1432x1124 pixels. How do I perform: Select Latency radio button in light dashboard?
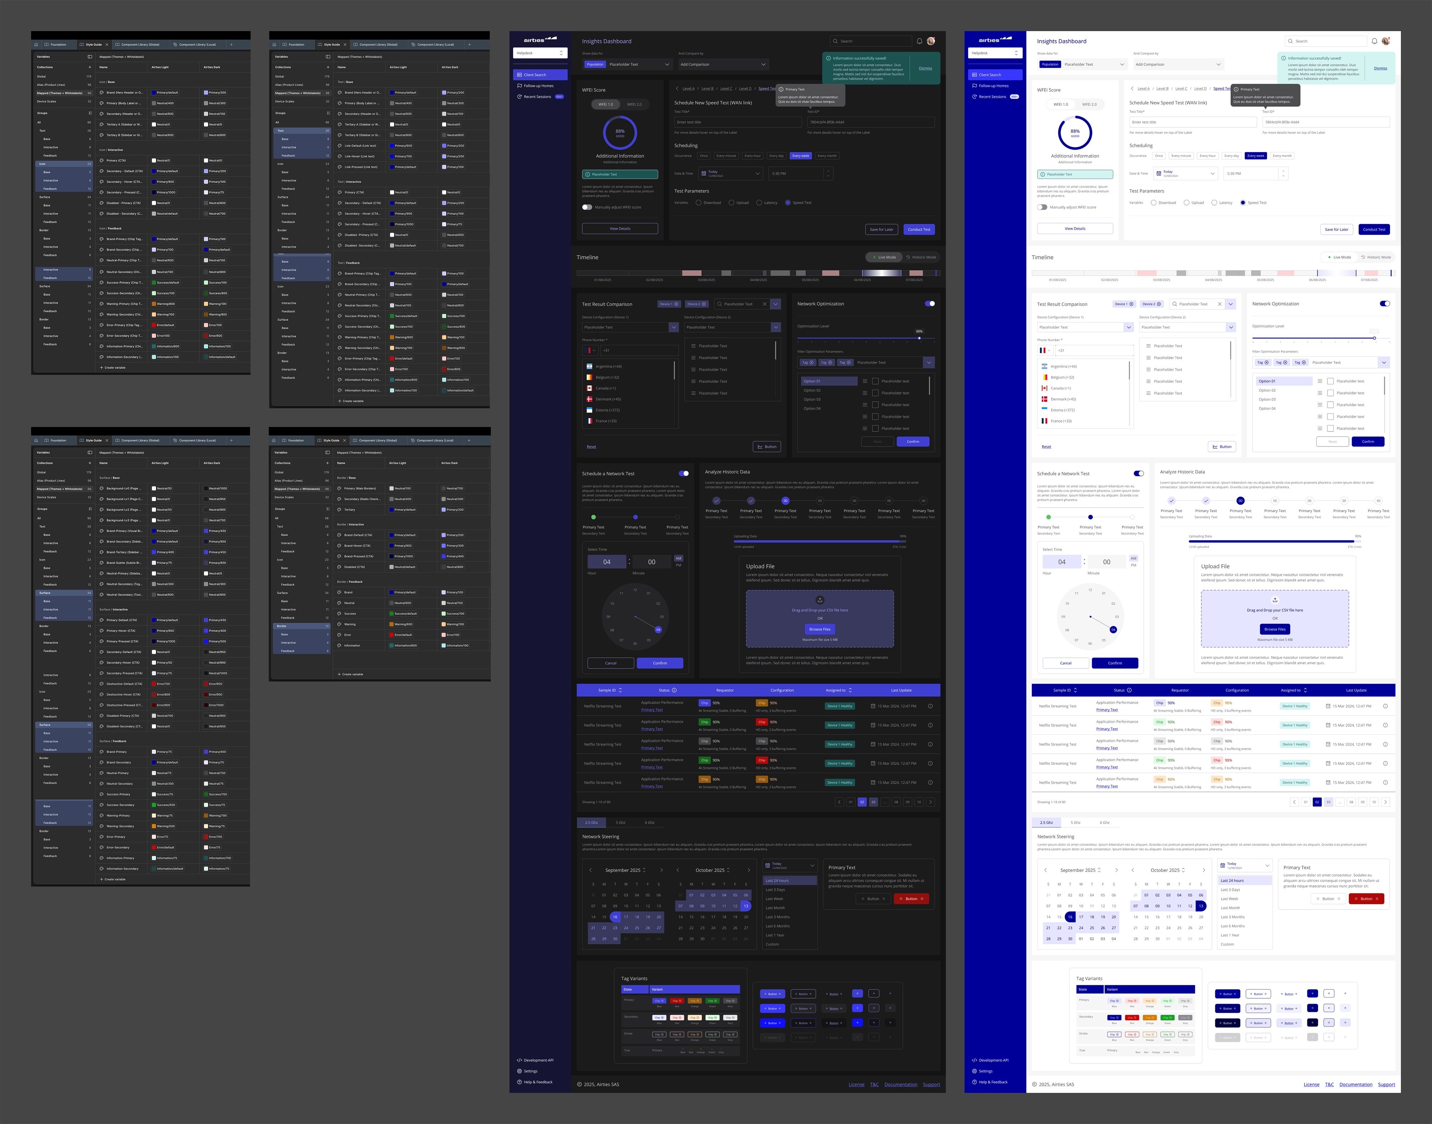(1214, 203)
